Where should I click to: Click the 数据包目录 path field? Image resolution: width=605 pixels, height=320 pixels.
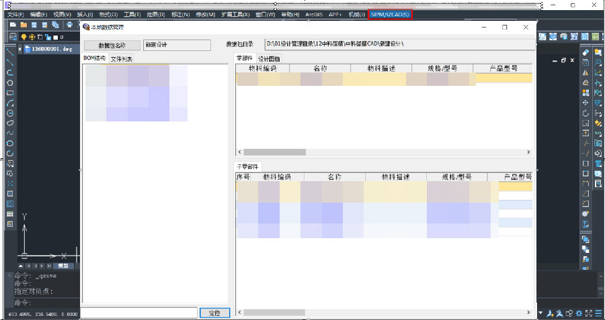[x=400, y=44]
